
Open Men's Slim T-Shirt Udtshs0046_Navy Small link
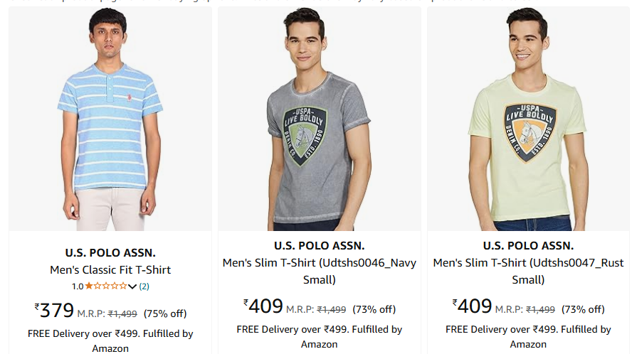click(x=320, y=271)
